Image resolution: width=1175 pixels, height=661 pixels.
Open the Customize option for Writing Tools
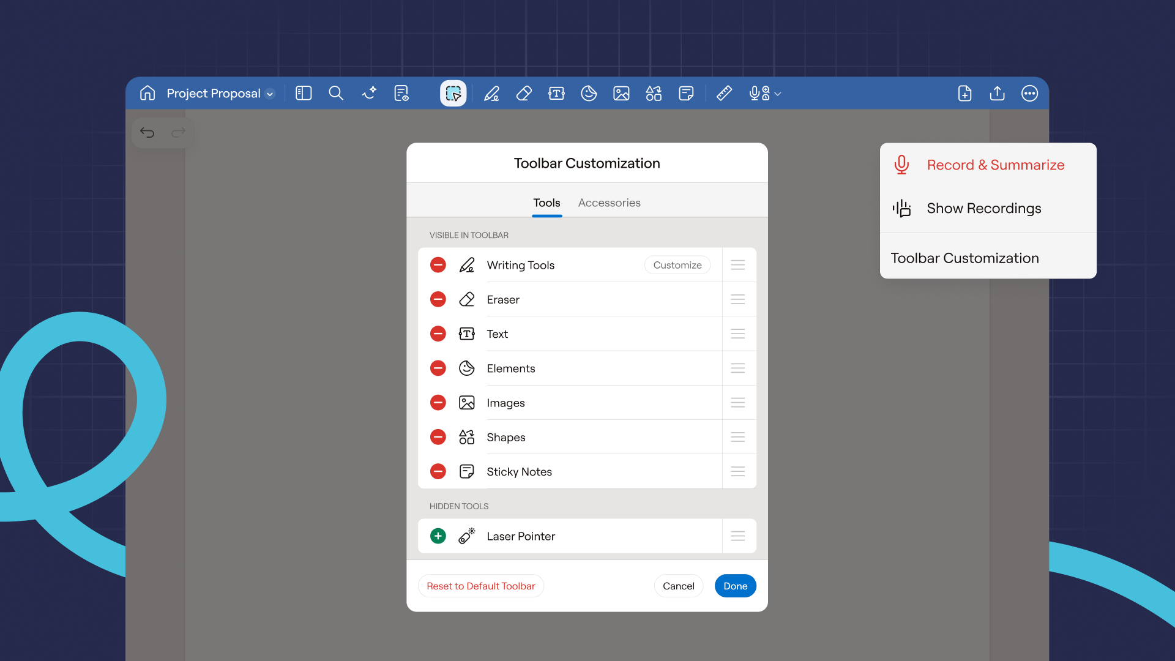pos(677,265)
